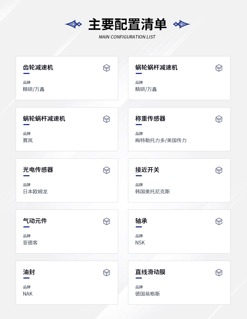Click the 德国易格斯 brand text

[148, 294]
